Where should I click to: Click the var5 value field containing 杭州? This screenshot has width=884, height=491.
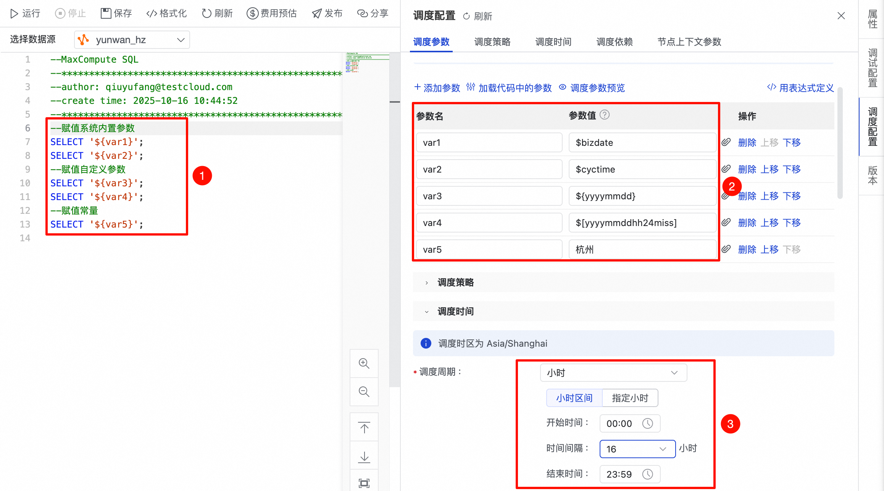[642, 250]
